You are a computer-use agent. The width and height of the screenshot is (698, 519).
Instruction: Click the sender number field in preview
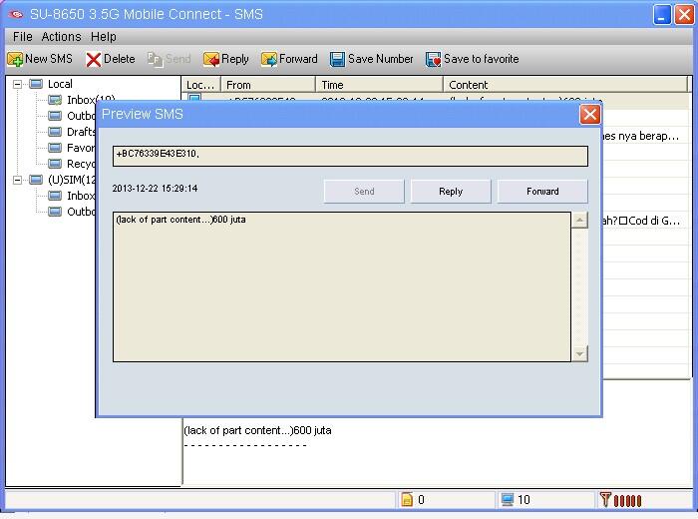(349, 156)
